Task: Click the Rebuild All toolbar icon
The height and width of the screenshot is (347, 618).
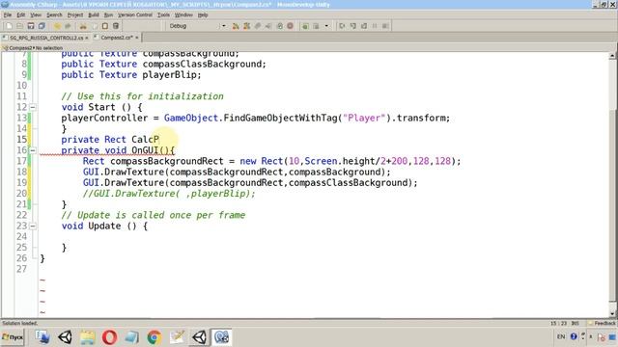Action: [x=247, y=26]
